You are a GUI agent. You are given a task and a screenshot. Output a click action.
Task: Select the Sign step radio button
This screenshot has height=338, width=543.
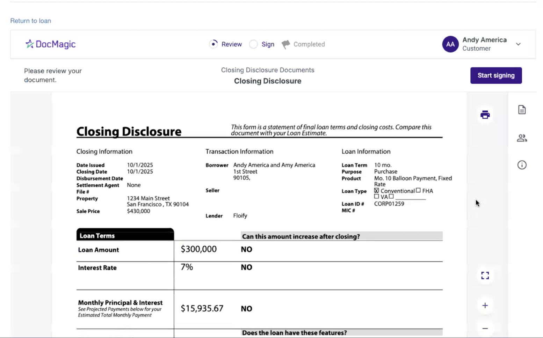254,44
